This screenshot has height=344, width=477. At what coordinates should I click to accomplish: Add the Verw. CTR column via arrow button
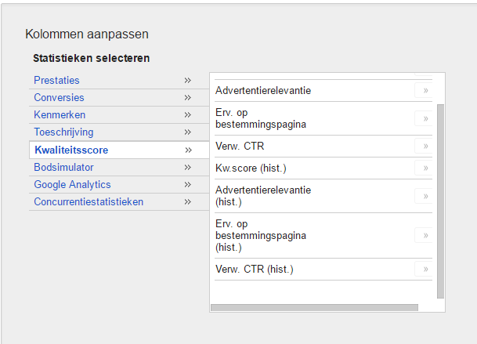425,146
